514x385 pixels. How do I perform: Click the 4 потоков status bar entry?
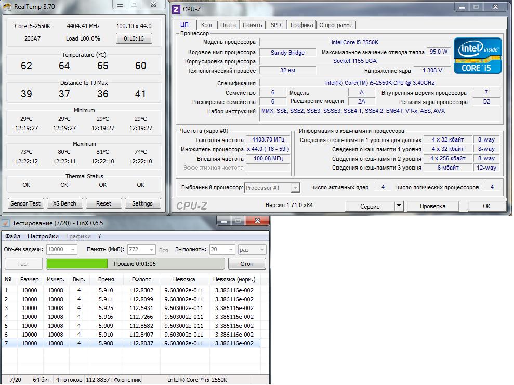coord(69,380)
